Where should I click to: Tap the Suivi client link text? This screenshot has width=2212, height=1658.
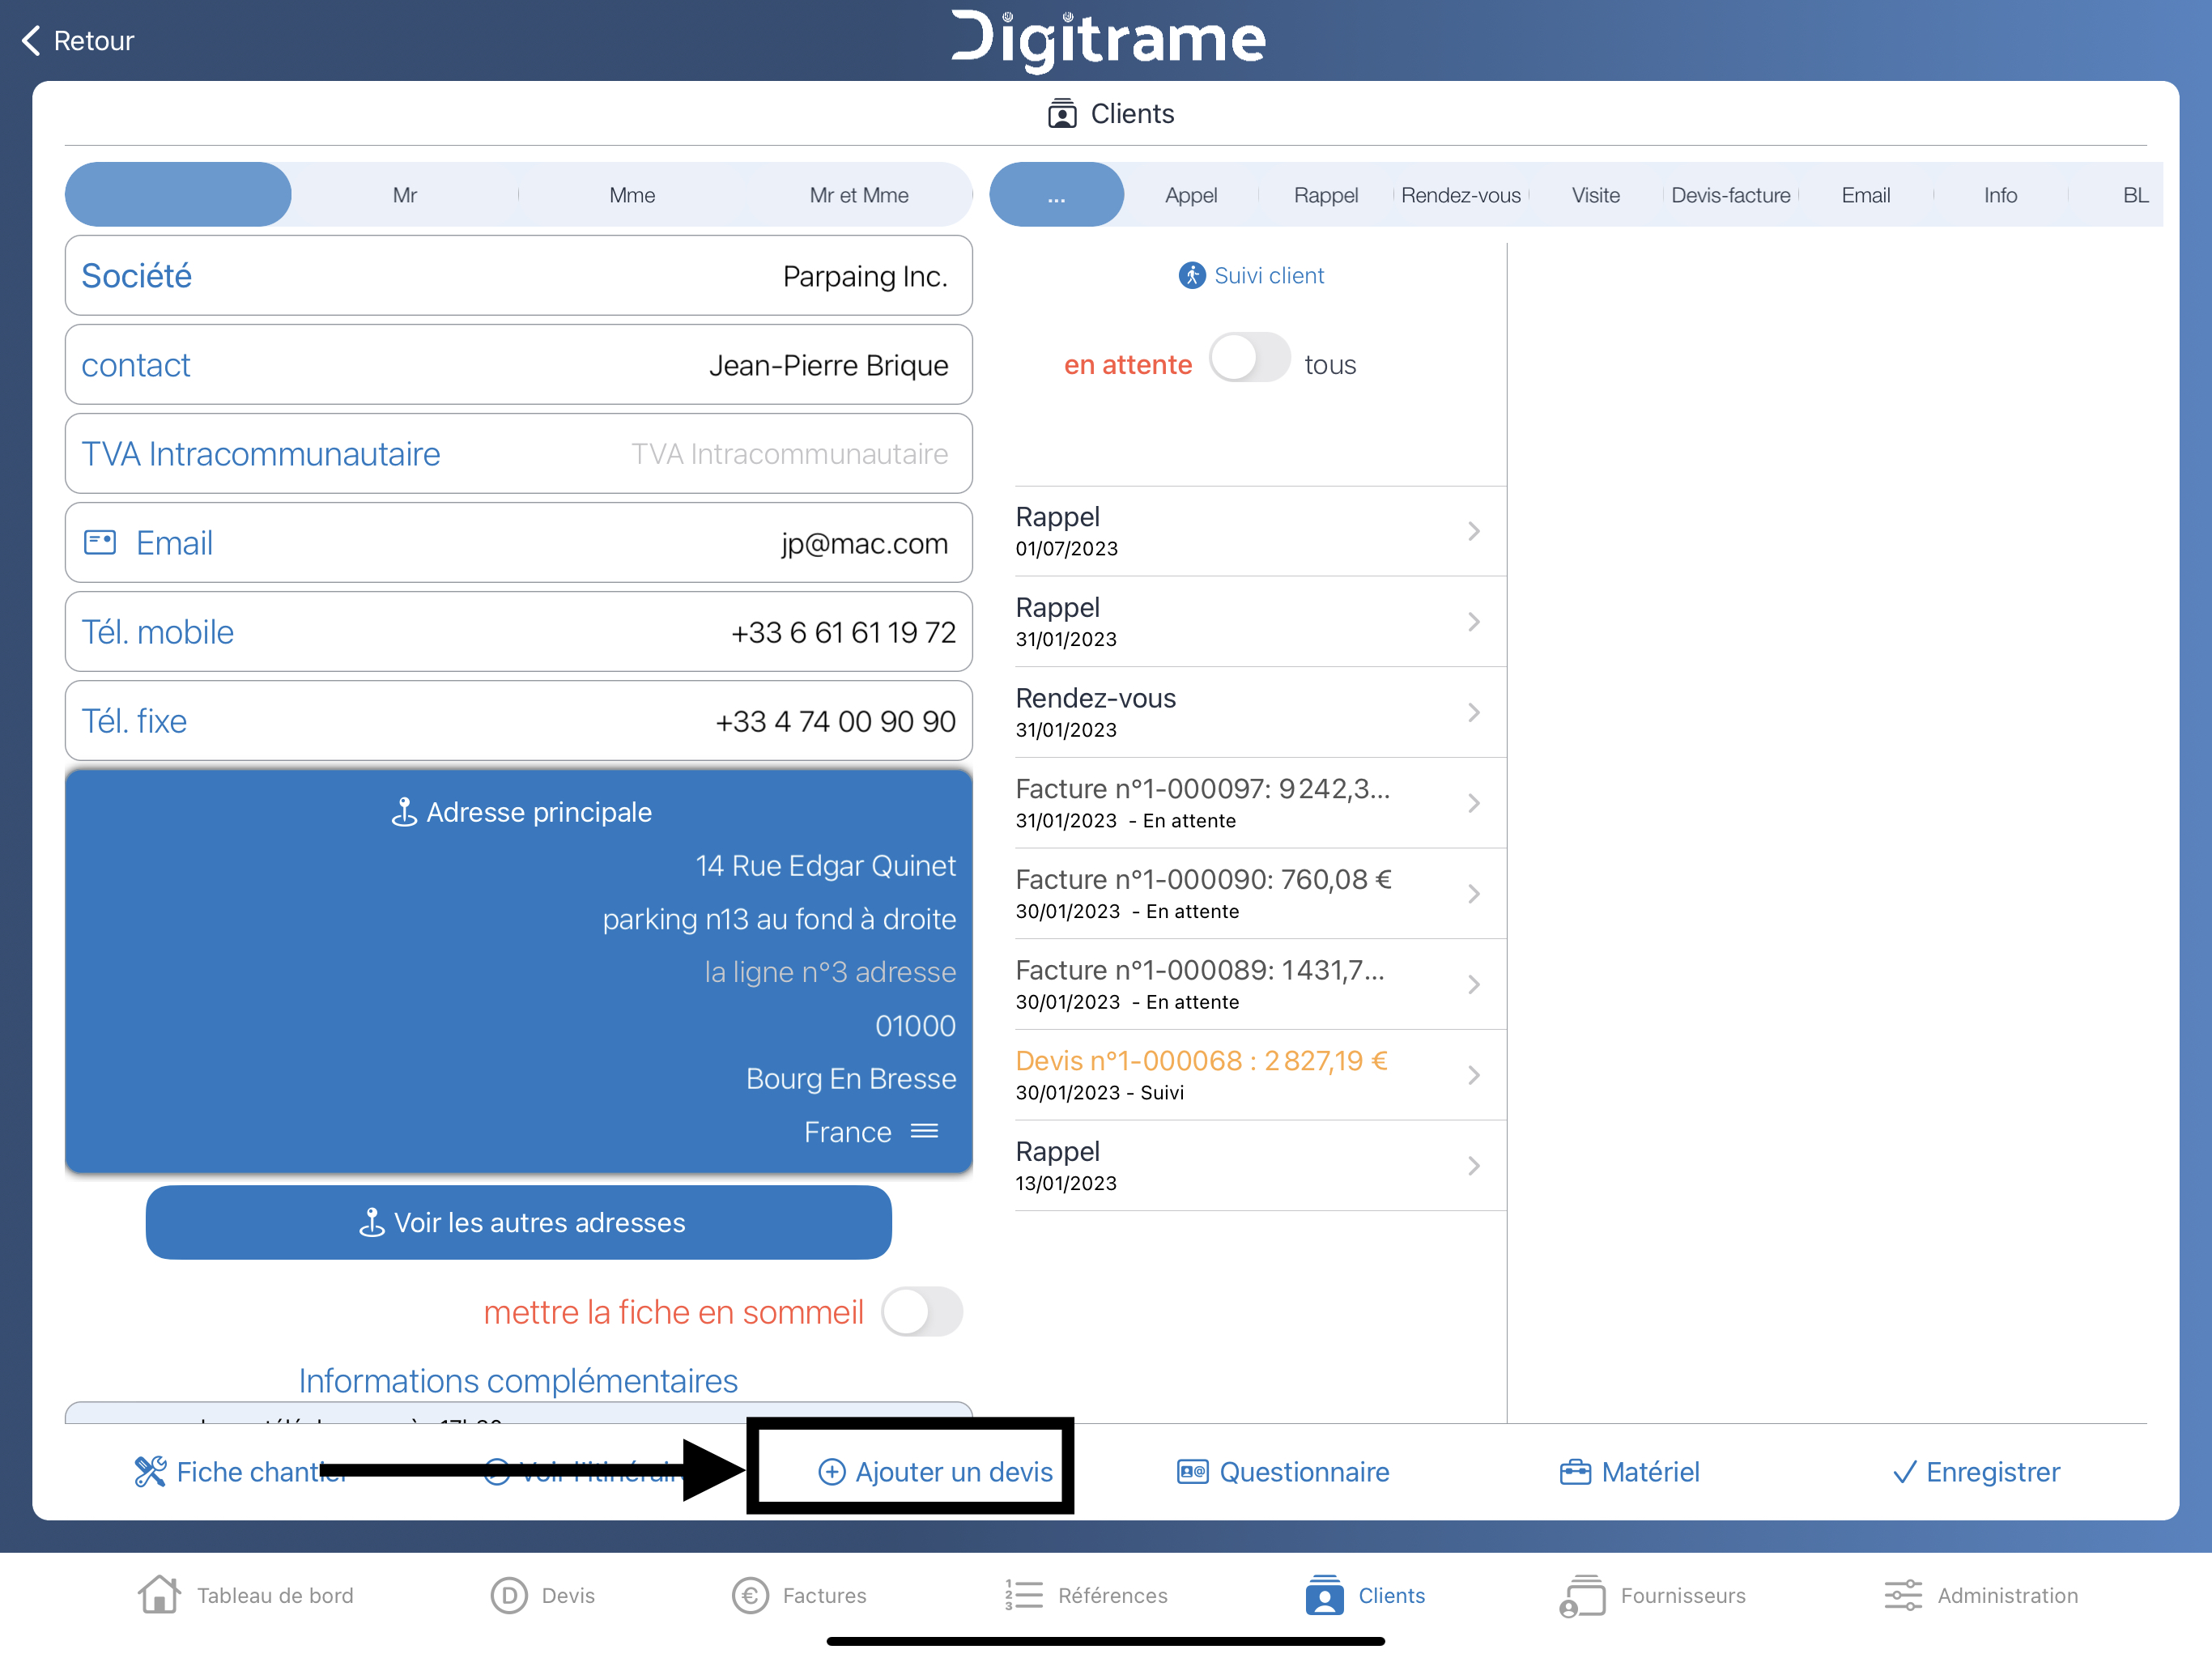(x=1269, y=276)
